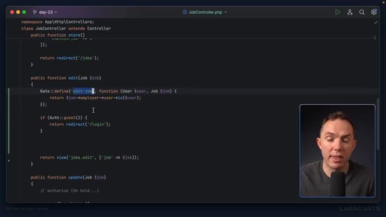The image size is (386, 217).
Task: Click the PHP file icon beside JobController.php
Action: 185,12
